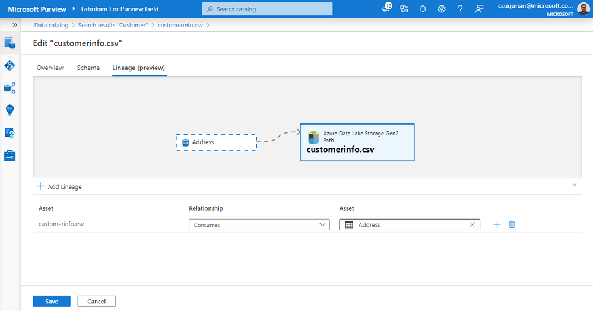Select the Lineage (preview) tab
The height and width of the screenshot is (311, 593).
click(138, 68)
